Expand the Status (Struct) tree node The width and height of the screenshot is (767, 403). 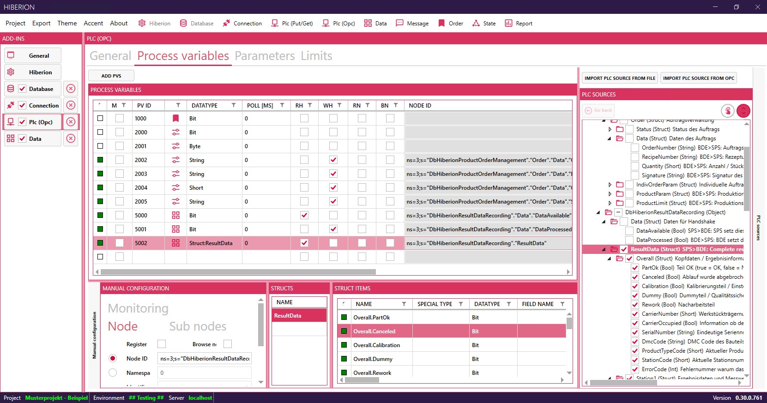tap(610, 129)
